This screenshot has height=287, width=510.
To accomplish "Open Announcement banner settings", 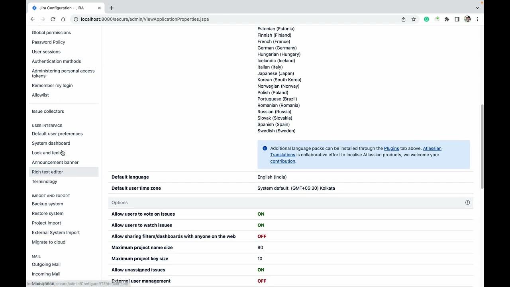I will (55, 163).
